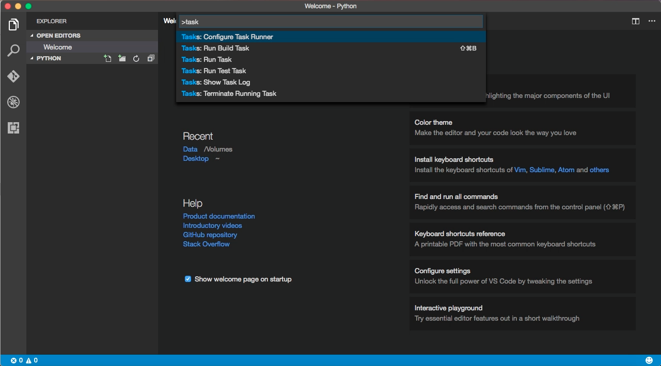The image size is (661, 366).
Task: Open Find and run all commands card
Action: 523,202
